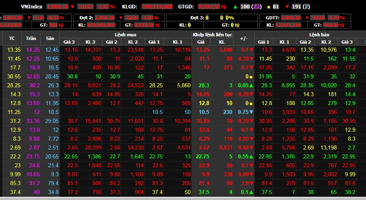Click KL header under Khớp lệnh liên tục

(x=222, y=42)
